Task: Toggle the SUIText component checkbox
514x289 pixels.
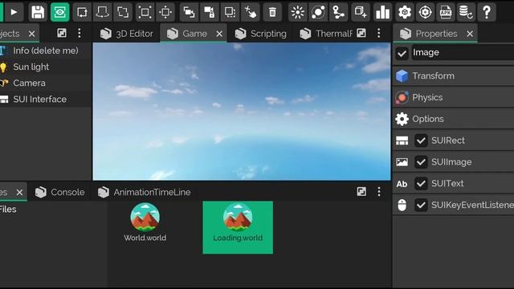Action: [421, 184]
